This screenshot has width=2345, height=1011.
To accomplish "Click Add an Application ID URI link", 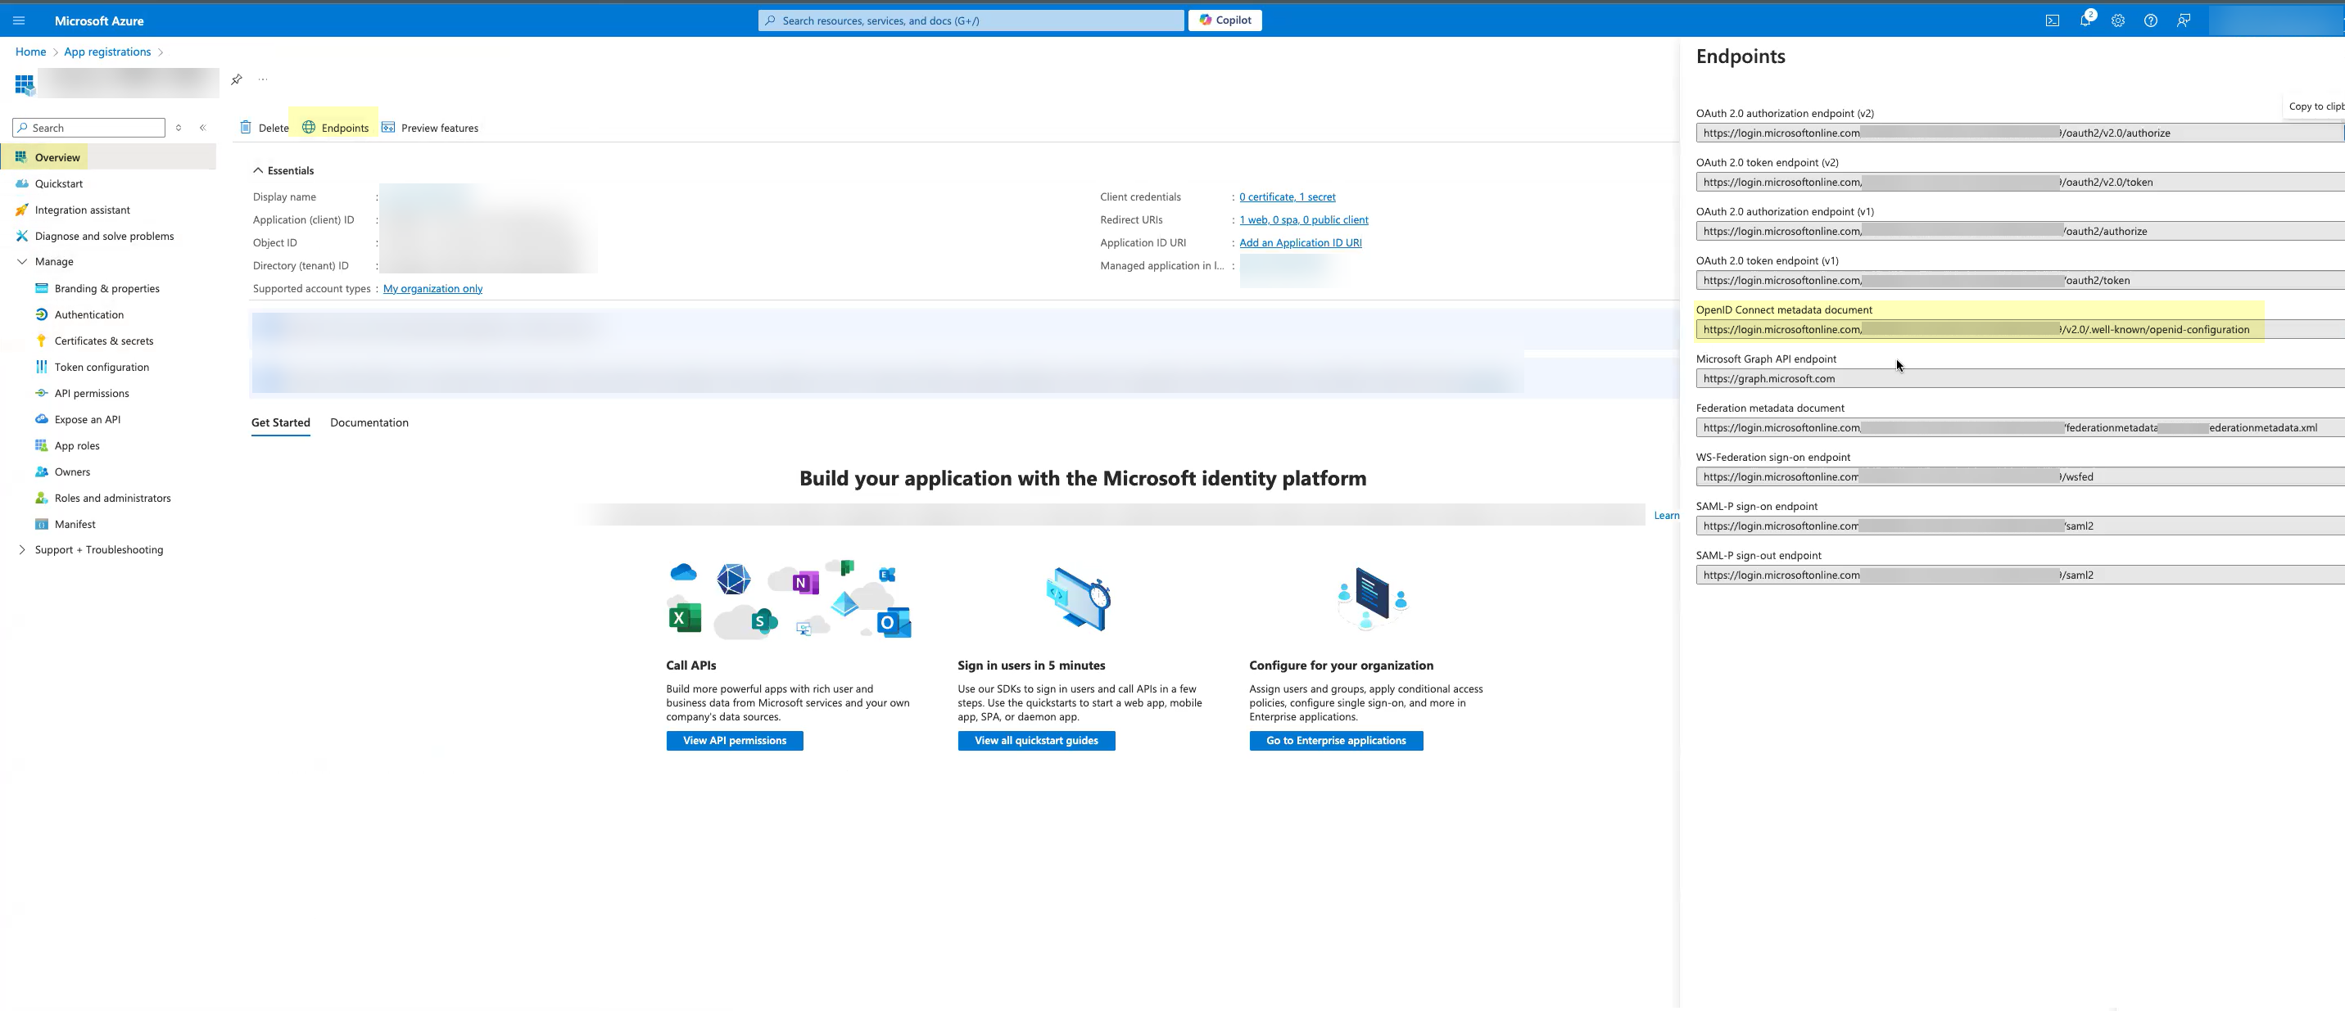I will (x=1300, y=242).
